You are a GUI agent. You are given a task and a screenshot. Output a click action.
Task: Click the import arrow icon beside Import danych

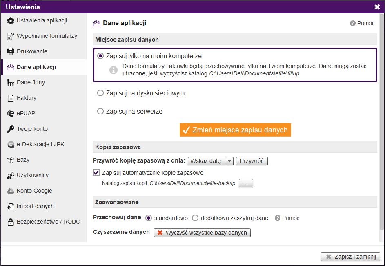click(x=11, y=207)
